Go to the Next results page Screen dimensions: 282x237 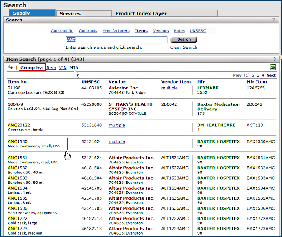pos(271,75)
